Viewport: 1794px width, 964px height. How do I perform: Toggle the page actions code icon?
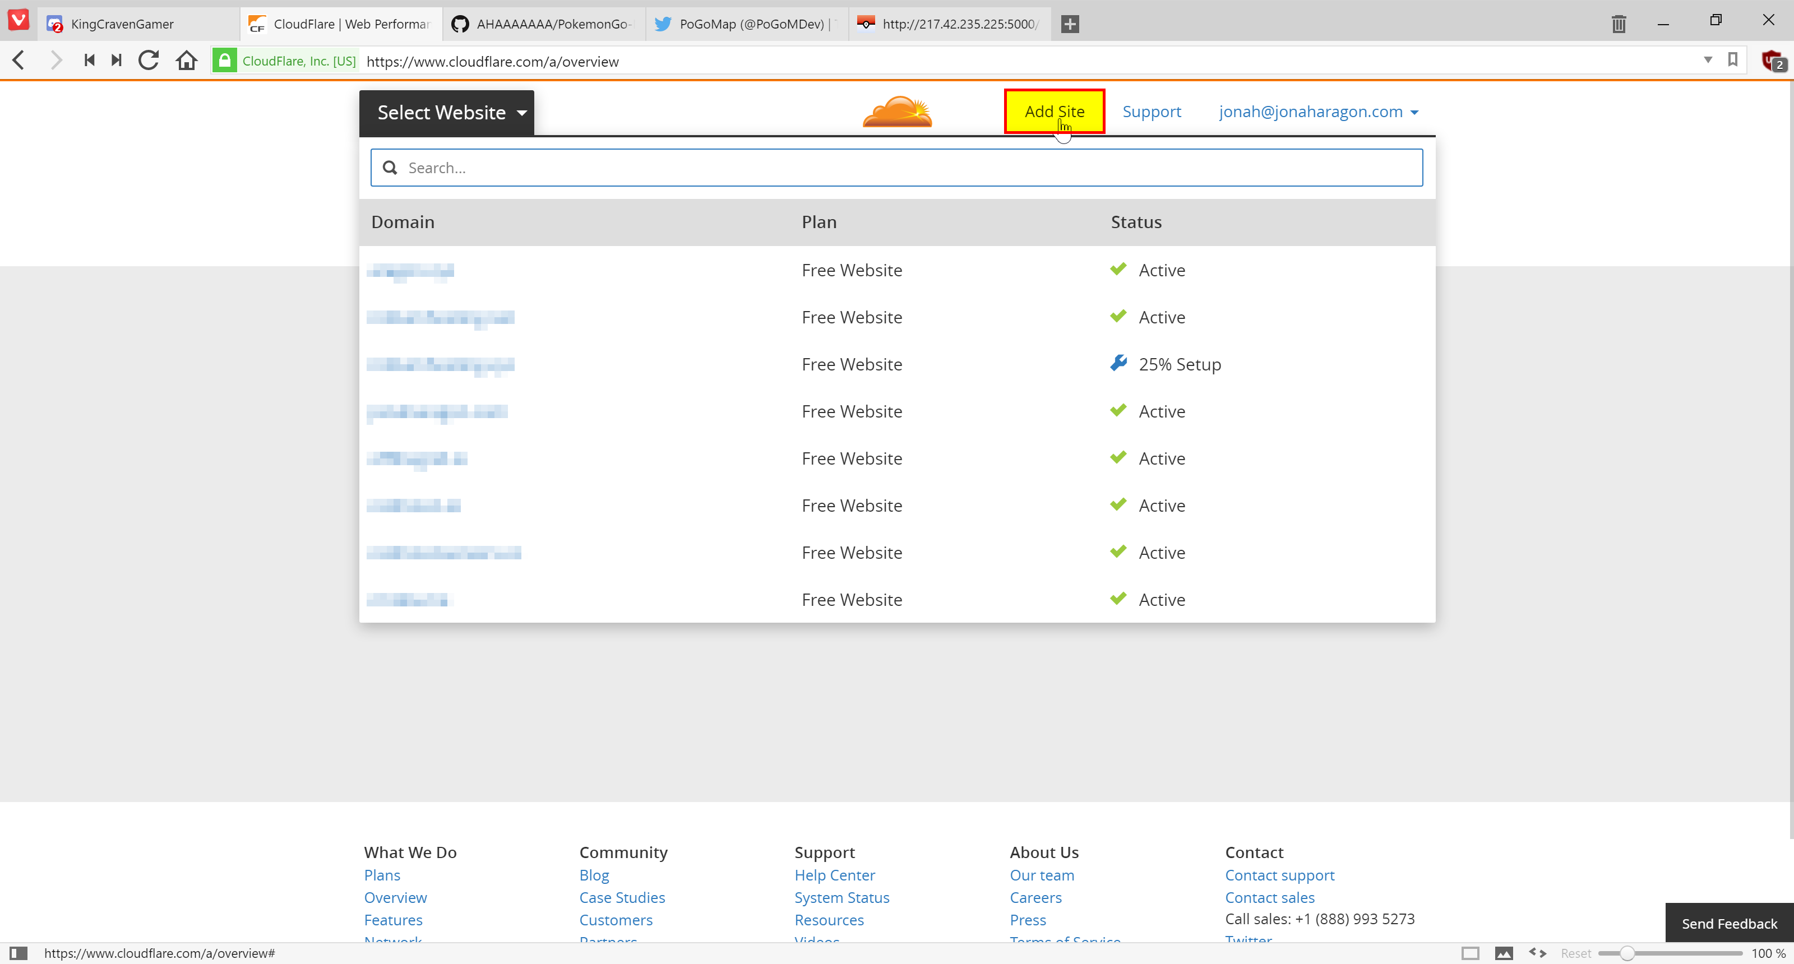[1538, 953]
